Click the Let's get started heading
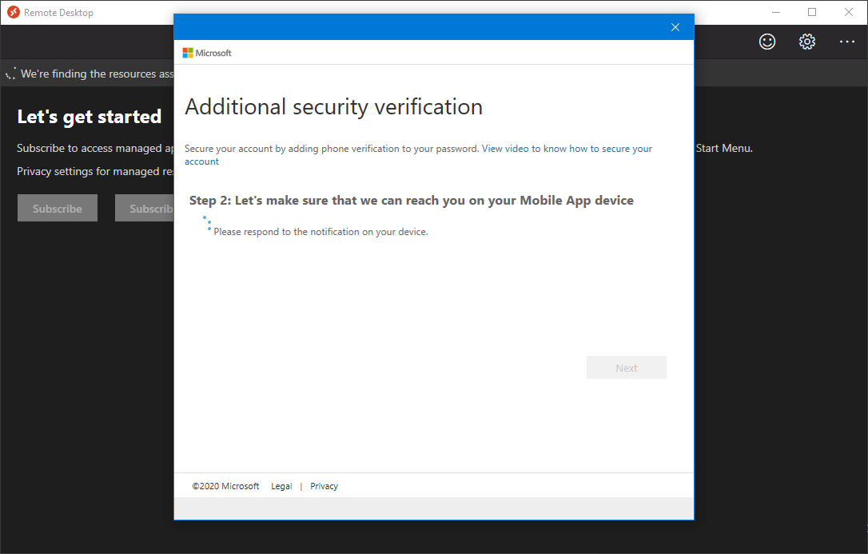Image resolution: width=868 pixels, height=554 pixels. [x=90, y=117]
